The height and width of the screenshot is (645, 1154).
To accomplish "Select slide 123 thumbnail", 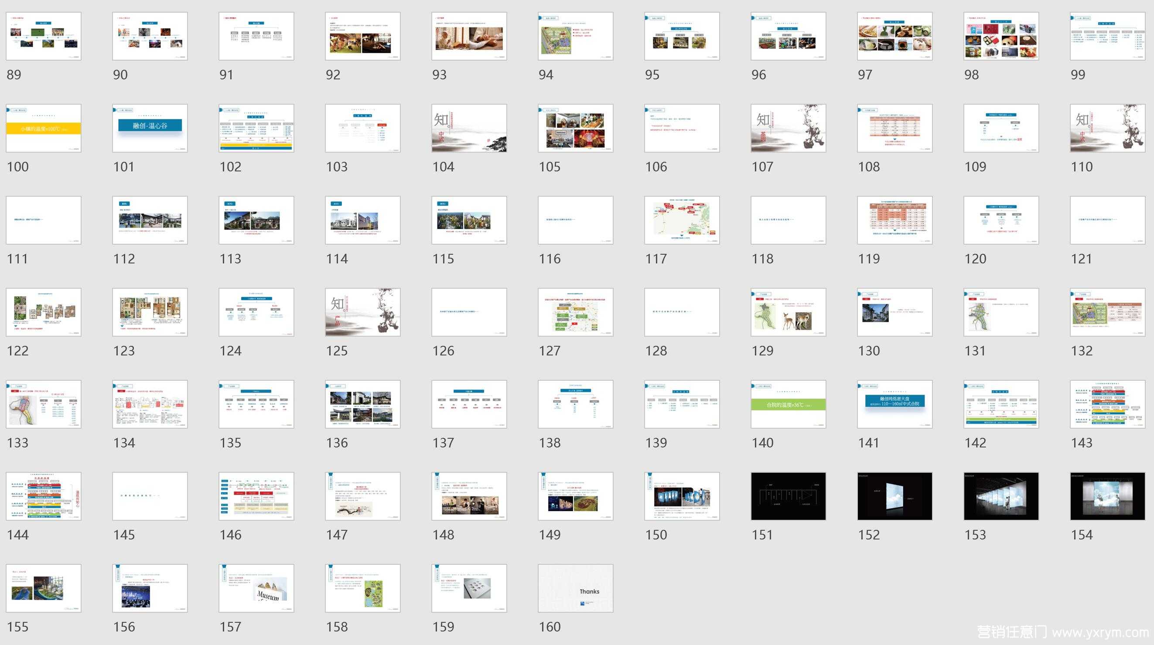I will 150,312.
